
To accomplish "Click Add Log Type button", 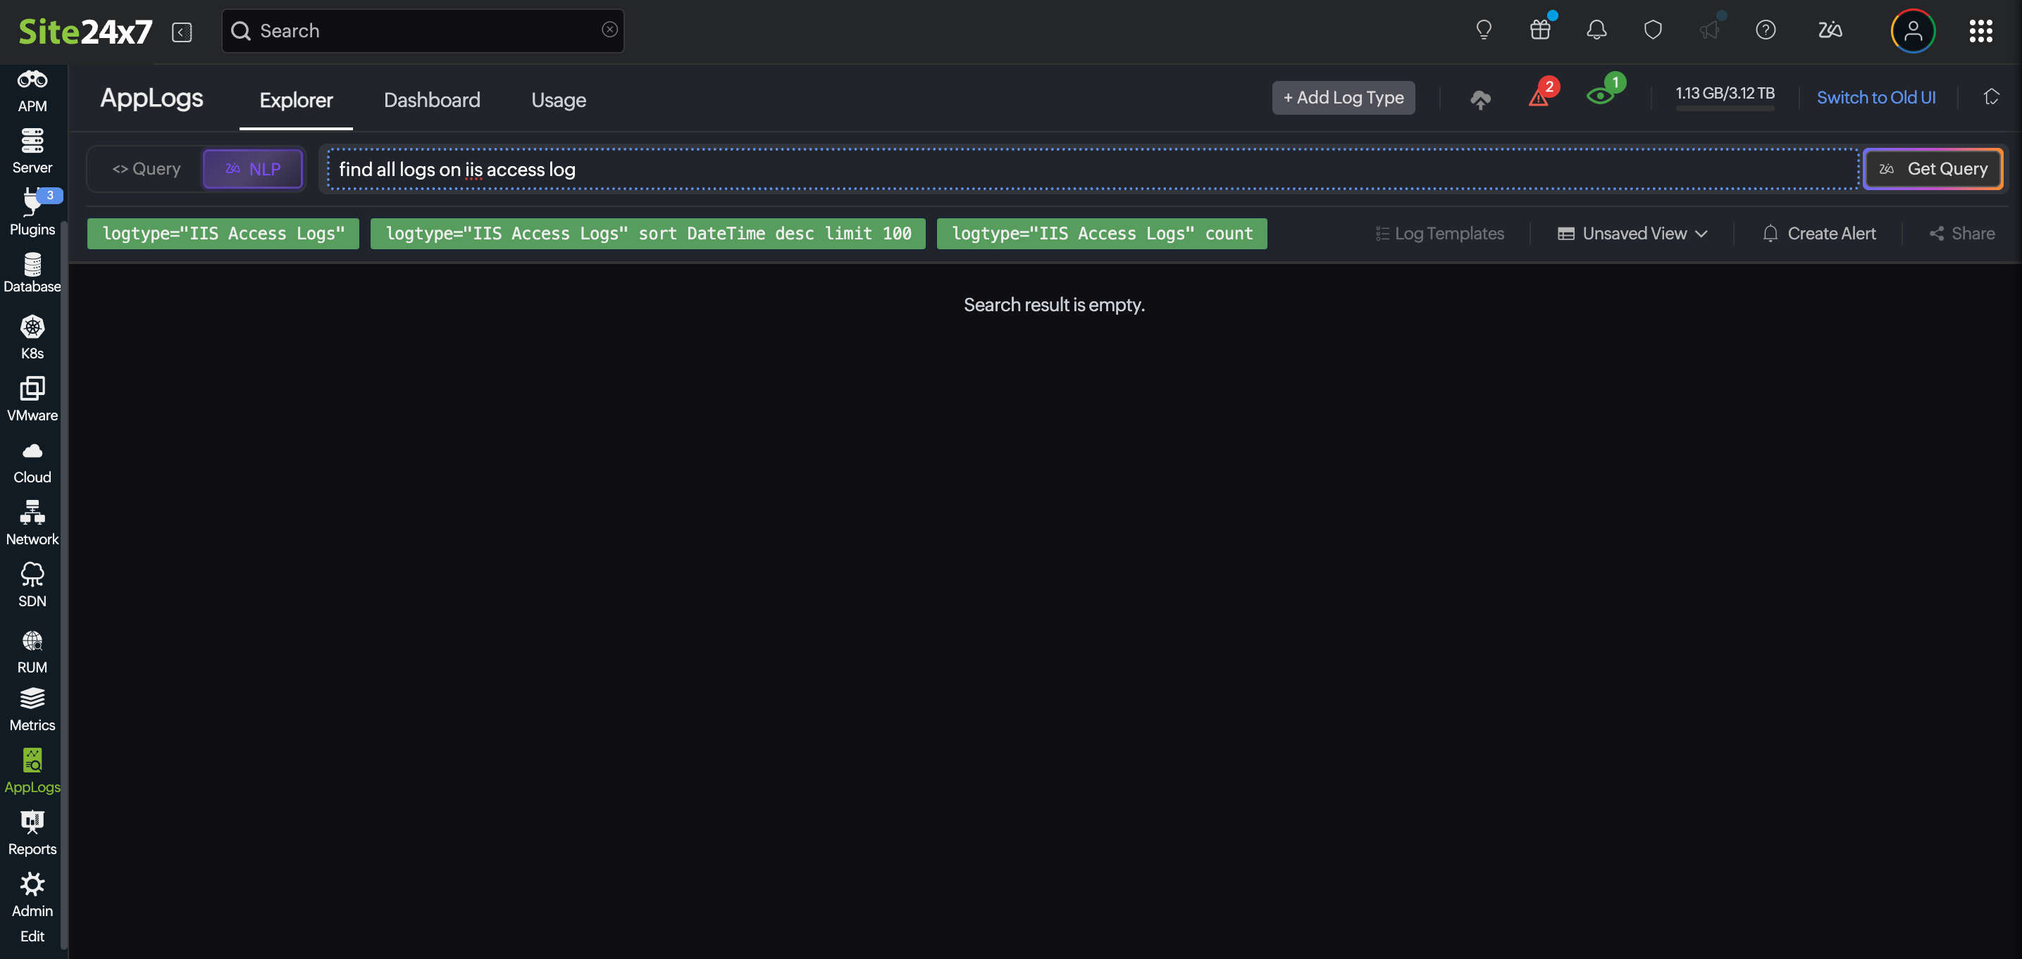I will (1343, 97).
